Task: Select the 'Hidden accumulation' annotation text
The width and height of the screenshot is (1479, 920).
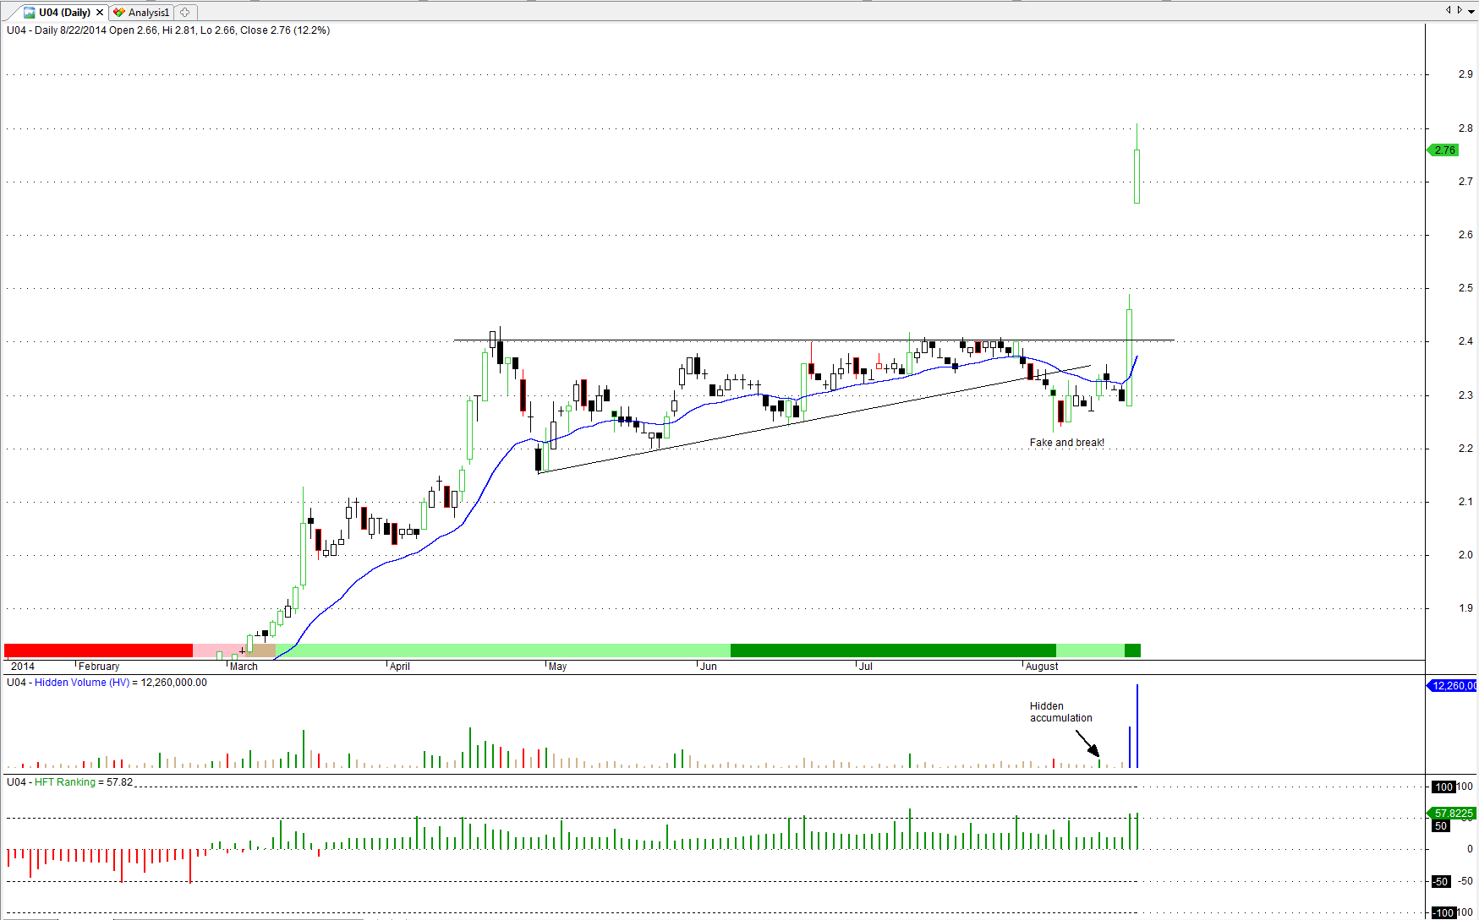Action: pos(1060,712)
